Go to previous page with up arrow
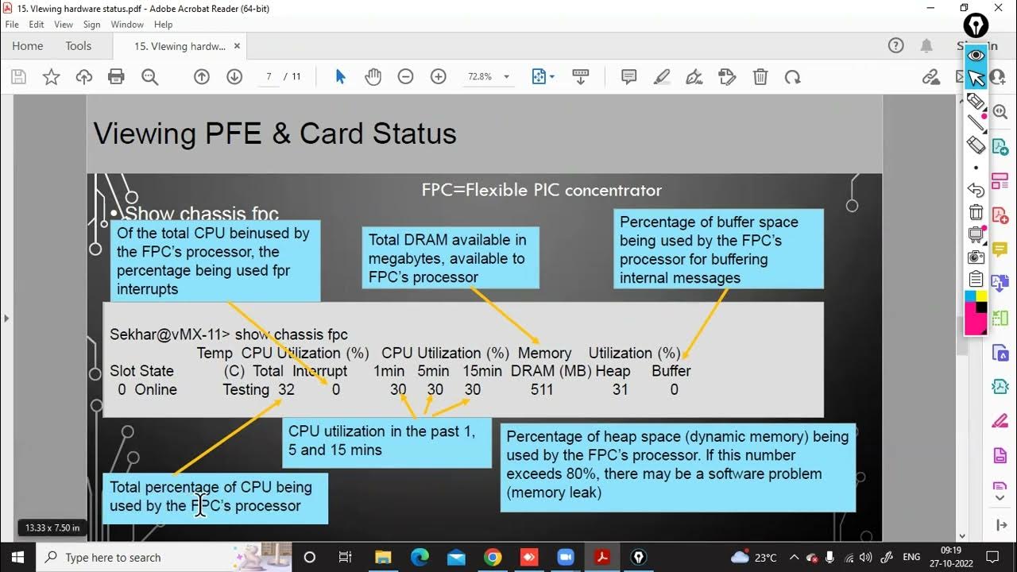 tap(202, 77)
